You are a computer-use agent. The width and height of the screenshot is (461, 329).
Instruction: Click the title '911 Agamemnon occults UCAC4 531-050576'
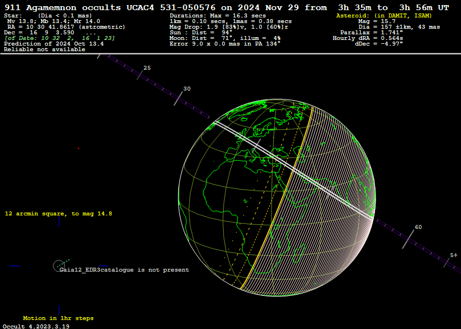click(x=110, y=8)
